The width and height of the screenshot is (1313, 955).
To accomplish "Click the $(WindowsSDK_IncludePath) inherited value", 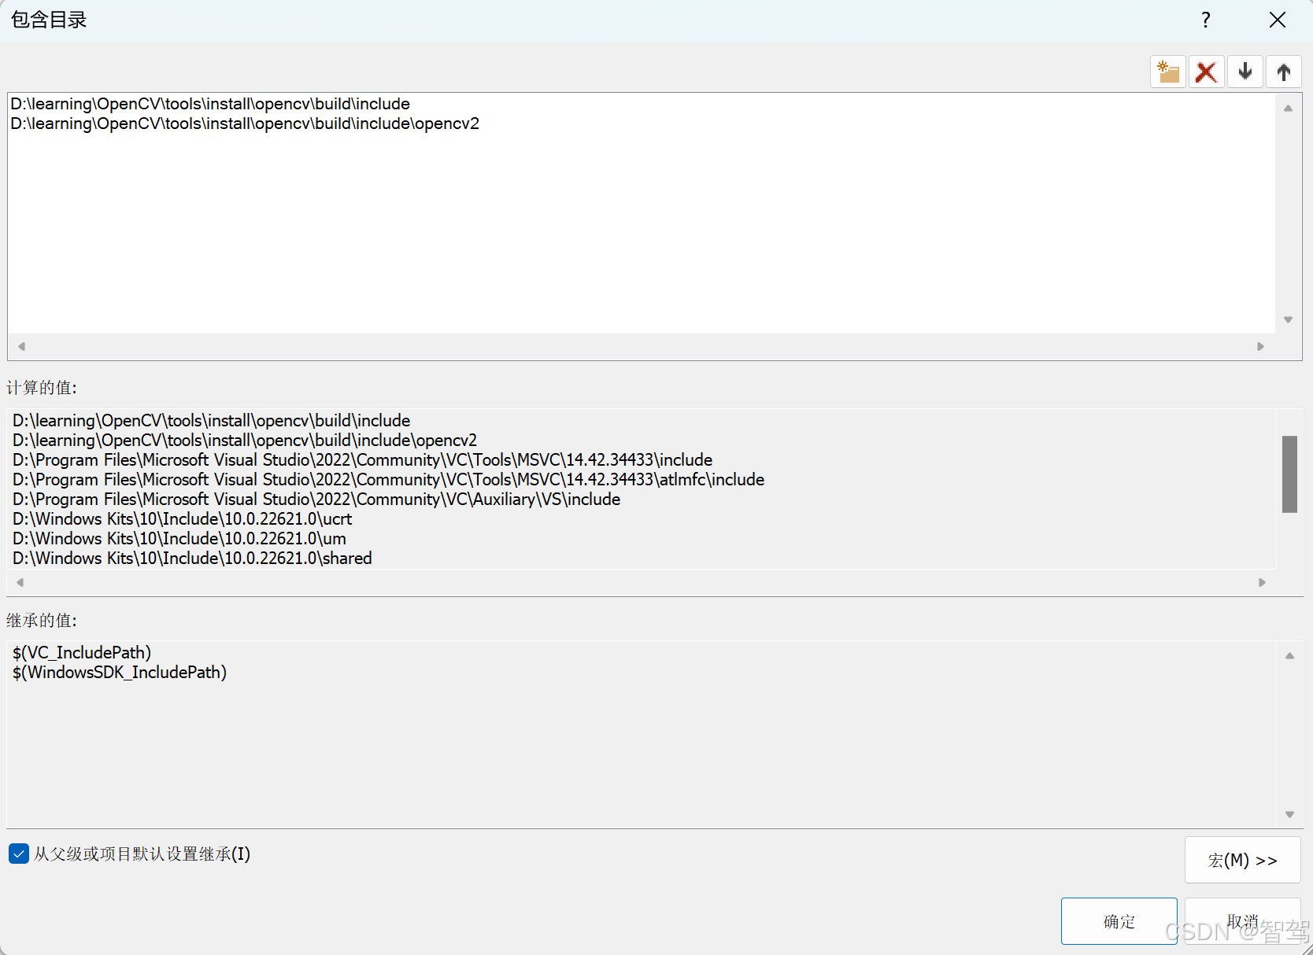I will pos(120,673).
